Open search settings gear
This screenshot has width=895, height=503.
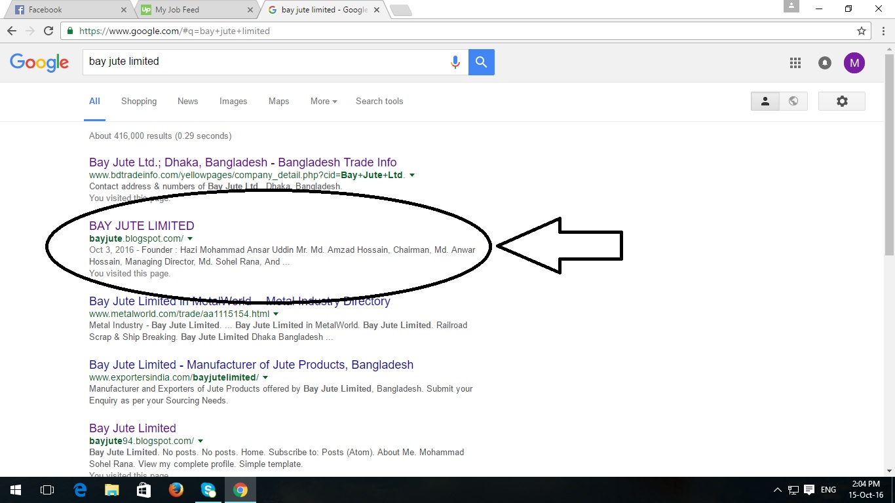pos(842,101)
